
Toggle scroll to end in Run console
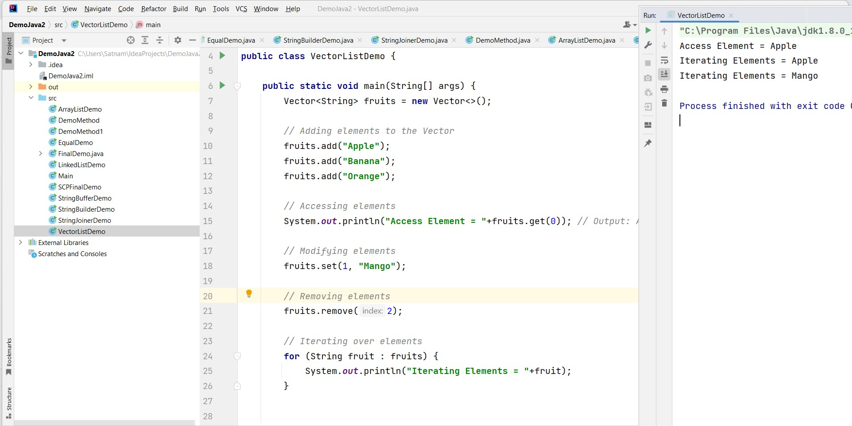click(x=664, y=74)
